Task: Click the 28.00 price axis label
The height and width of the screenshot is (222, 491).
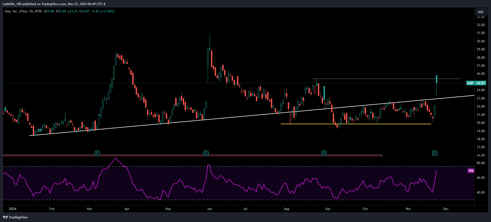Action: click(481, 58)
